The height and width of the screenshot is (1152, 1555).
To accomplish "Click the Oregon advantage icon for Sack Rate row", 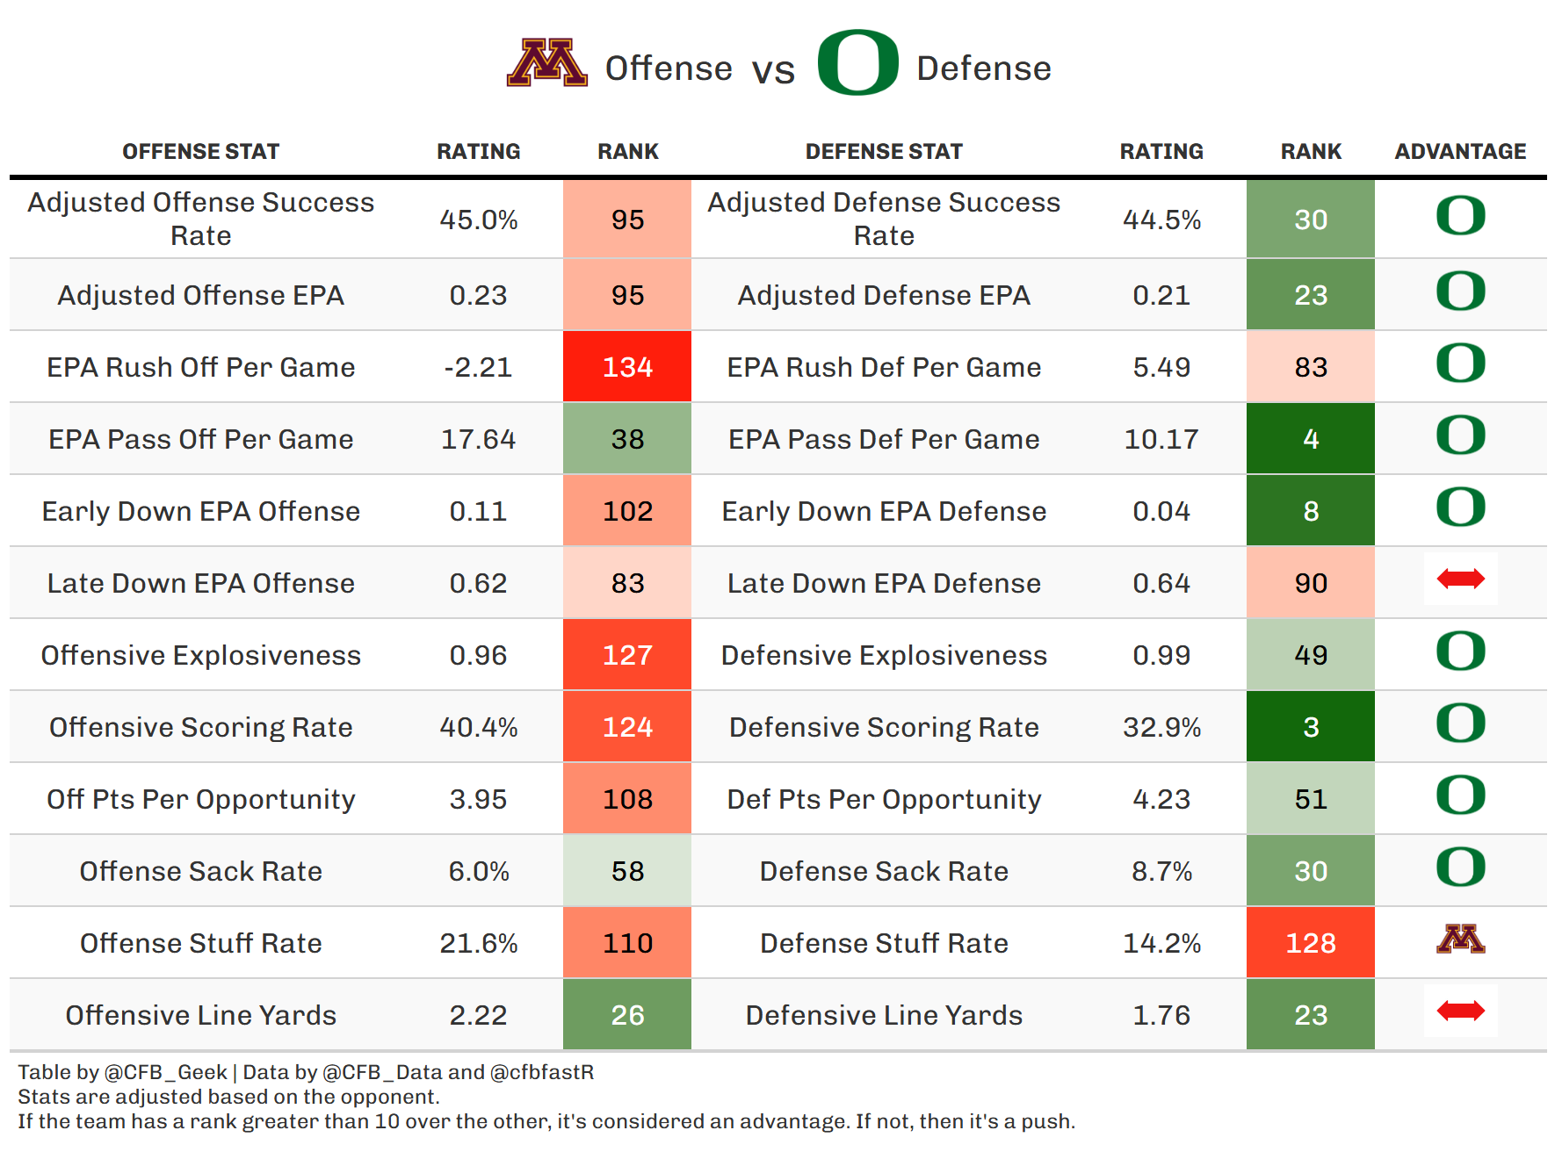I will coord(1460,868).
